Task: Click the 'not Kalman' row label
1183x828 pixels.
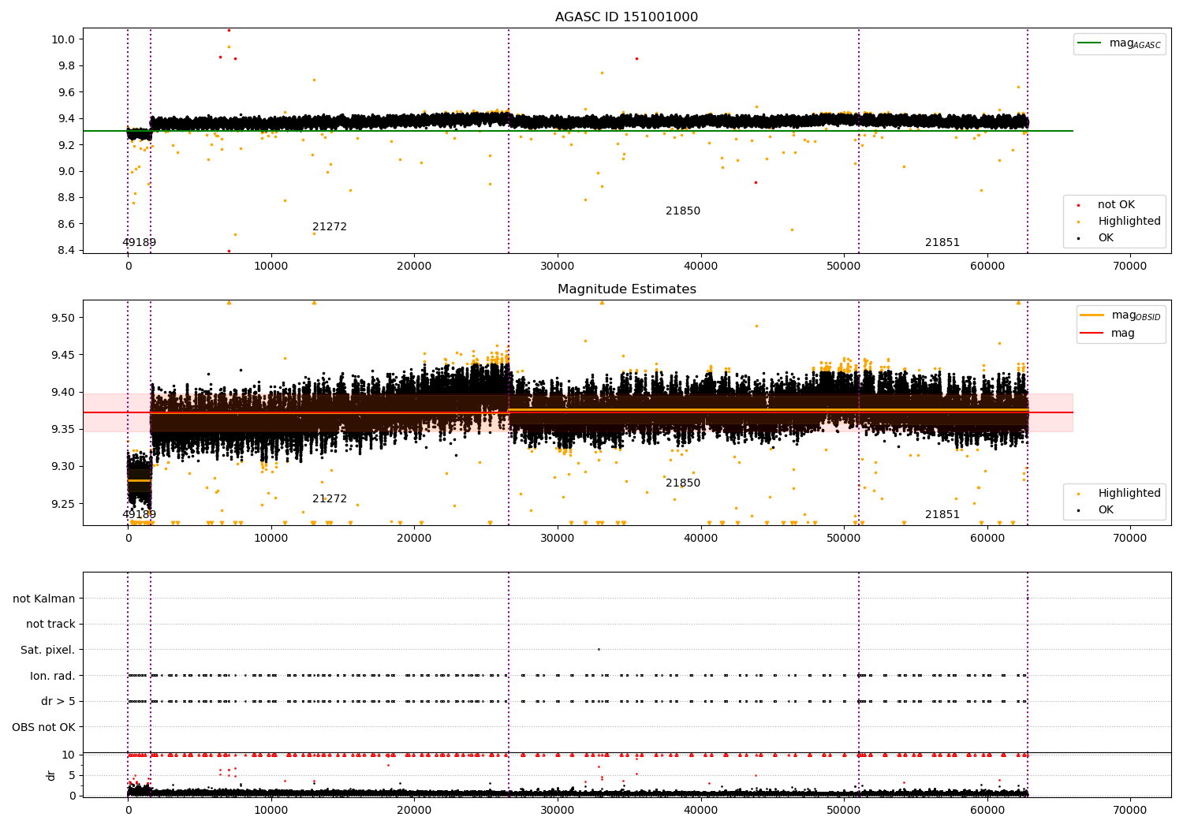Action: pos(44,599)
